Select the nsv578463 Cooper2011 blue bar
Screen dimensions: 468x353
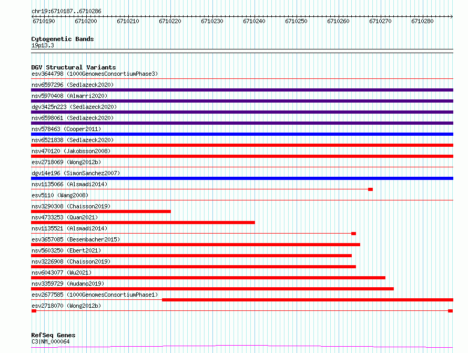(x=242, y=134)
